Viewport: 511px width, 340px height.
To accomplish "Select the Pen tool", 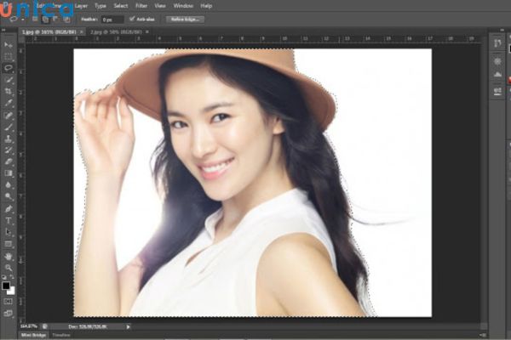I will (9, 208).
